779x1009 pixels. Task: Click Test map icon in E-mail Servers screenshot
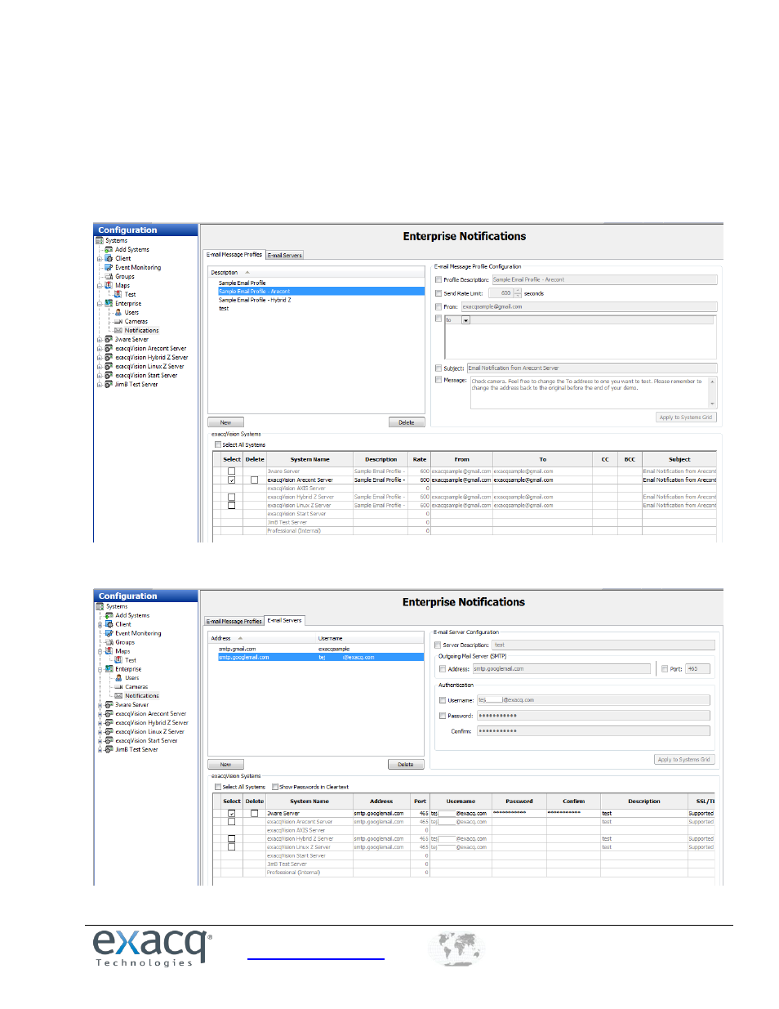(x=118, y=660)
